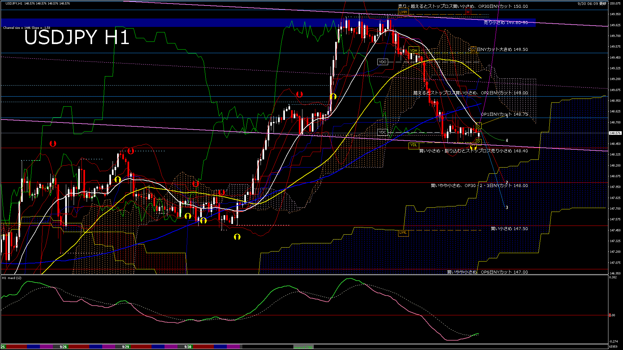Click the H1 macd (12) indicator title
The width and height of the screenshot is (623, 350).
12,278
